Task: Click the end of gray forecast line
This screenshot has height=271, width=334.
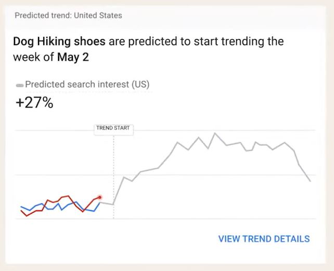Action: click(x=310, y=181)
